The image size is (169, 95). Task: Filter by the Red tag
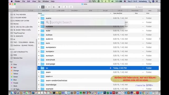pos(15,68)
